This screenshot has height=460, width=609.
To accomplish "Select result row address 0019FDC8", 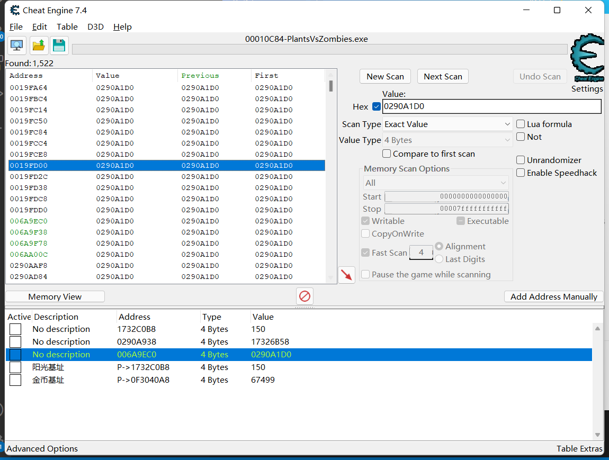I will [x=167, y=199].
